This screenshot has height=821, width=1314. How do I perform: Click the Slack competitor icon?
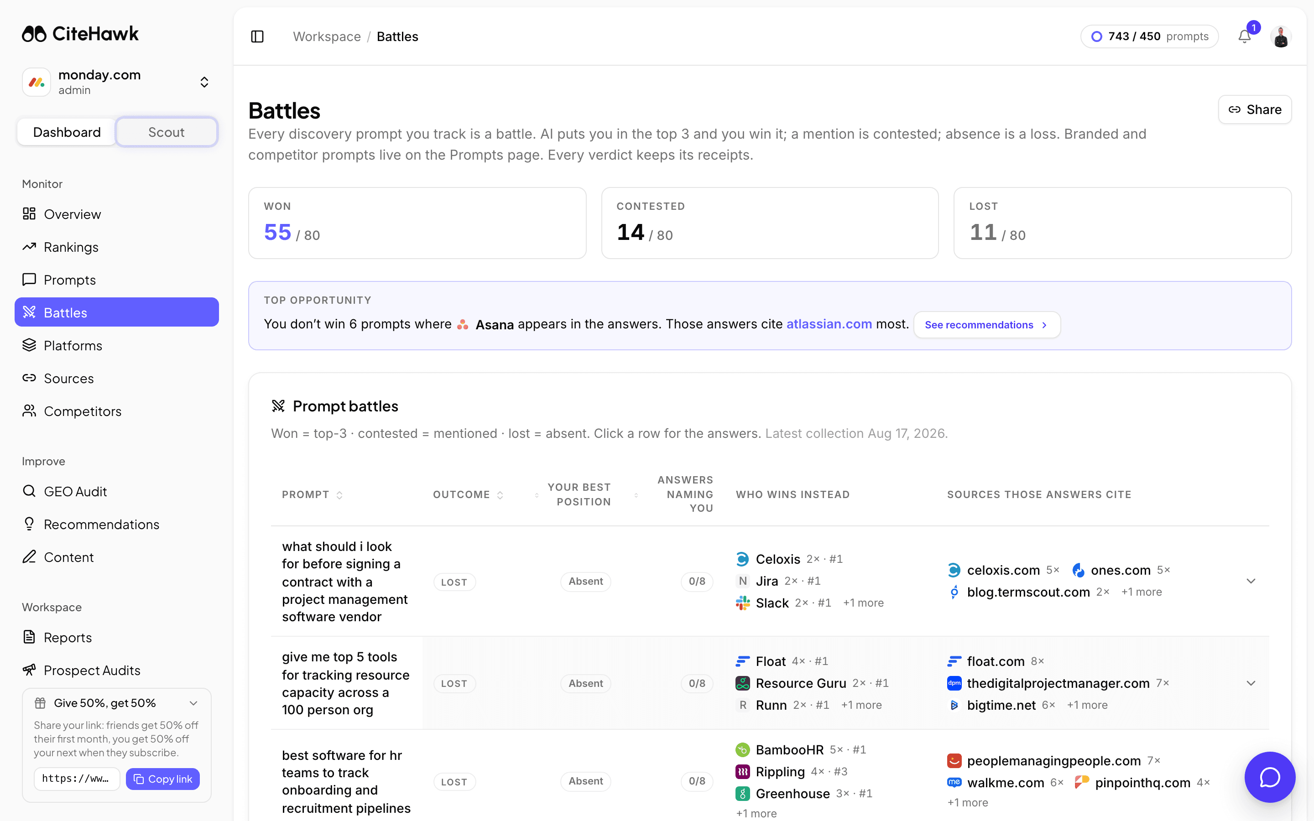[742, 603]
